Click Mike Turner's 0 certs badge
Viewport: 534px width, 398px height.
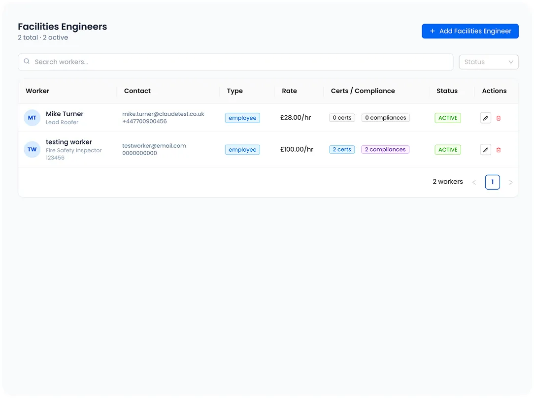pos(342,118)
